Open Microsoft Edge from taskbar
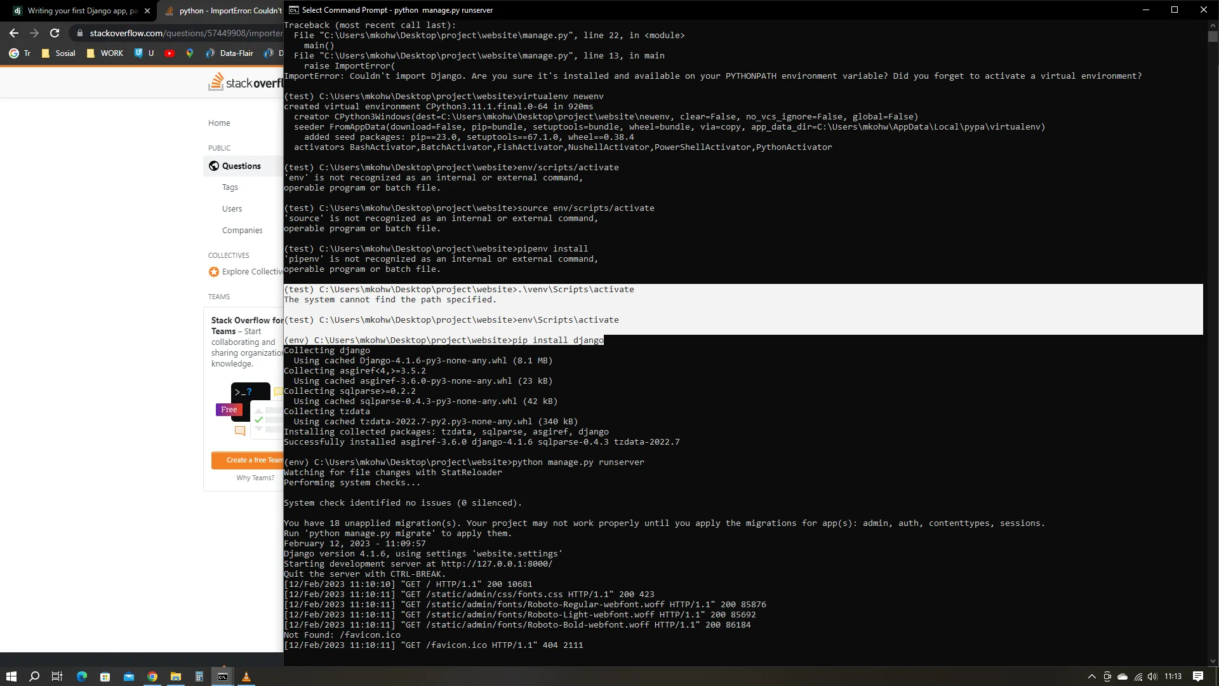 82,676
